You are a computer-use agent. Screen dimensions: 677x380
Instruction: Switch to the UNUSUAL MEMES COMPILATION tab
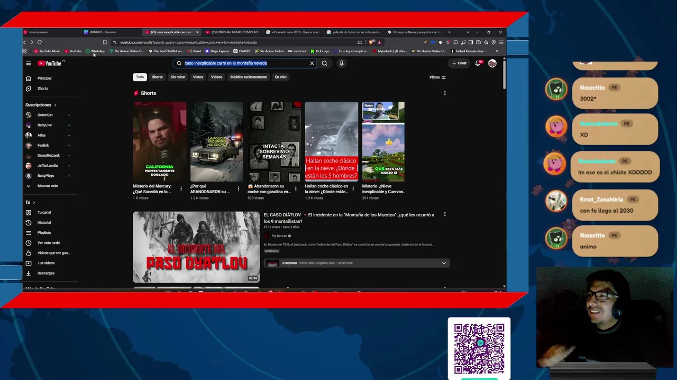[x=233, y=32]
